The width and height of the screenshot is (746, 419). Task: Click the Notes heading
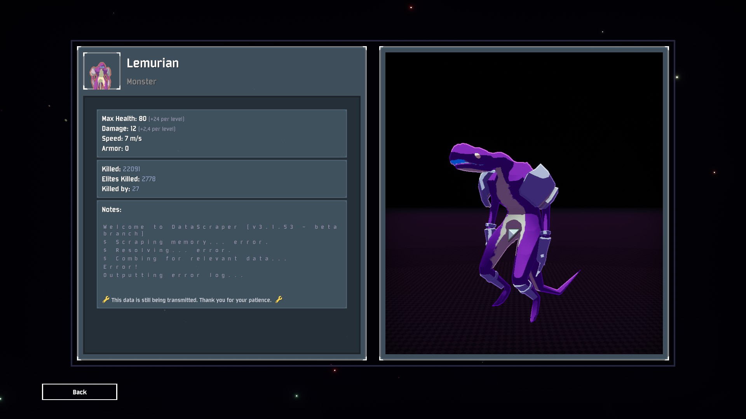(112, 209)
